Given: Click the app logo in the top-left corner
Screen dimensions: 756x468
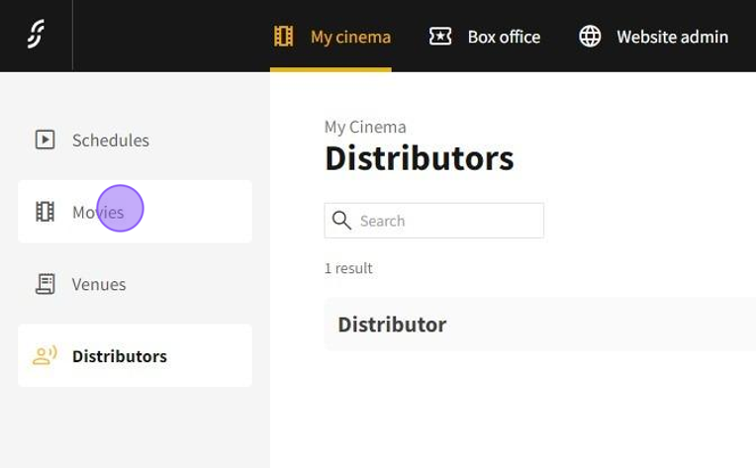Looking at the screenshot, I should click(x=36, y=36).
